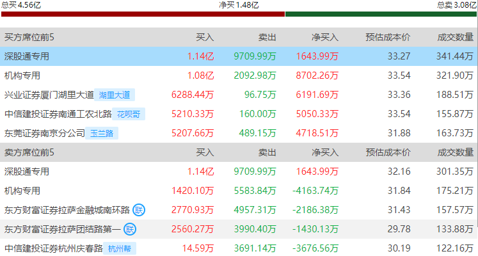Select 东方财富证券拉萨团结路第一 seat name
Screen dimensions: 478x256
click(x=63, y=229)
